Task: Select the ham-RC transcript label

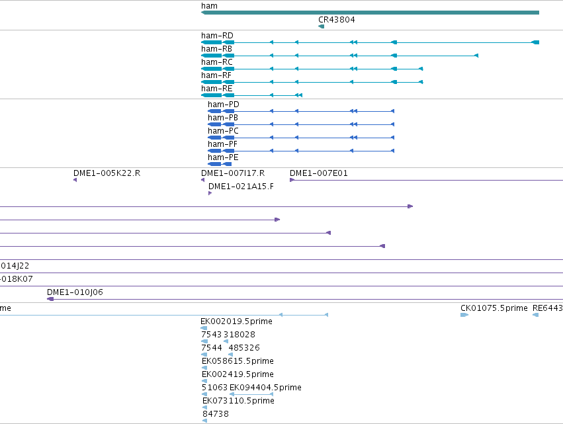Action: coord(216,62)
